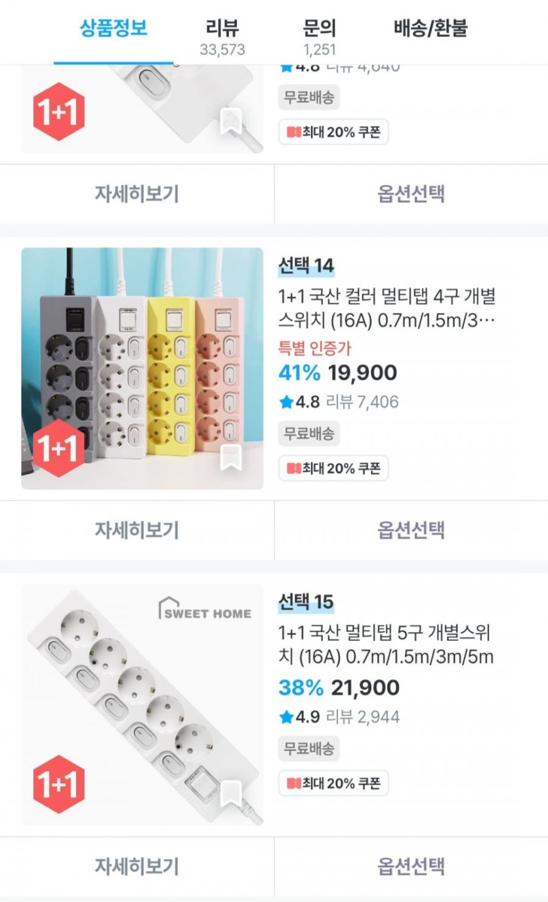Open 옵션선택 for the top product

tap(411, 194)
